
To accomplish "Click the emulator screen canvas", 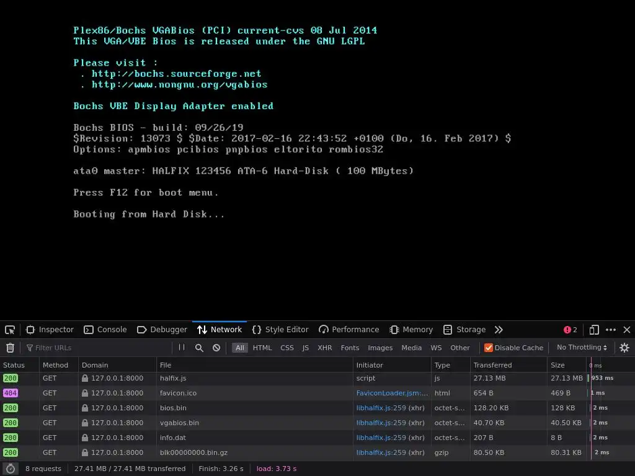I will 317,161.
